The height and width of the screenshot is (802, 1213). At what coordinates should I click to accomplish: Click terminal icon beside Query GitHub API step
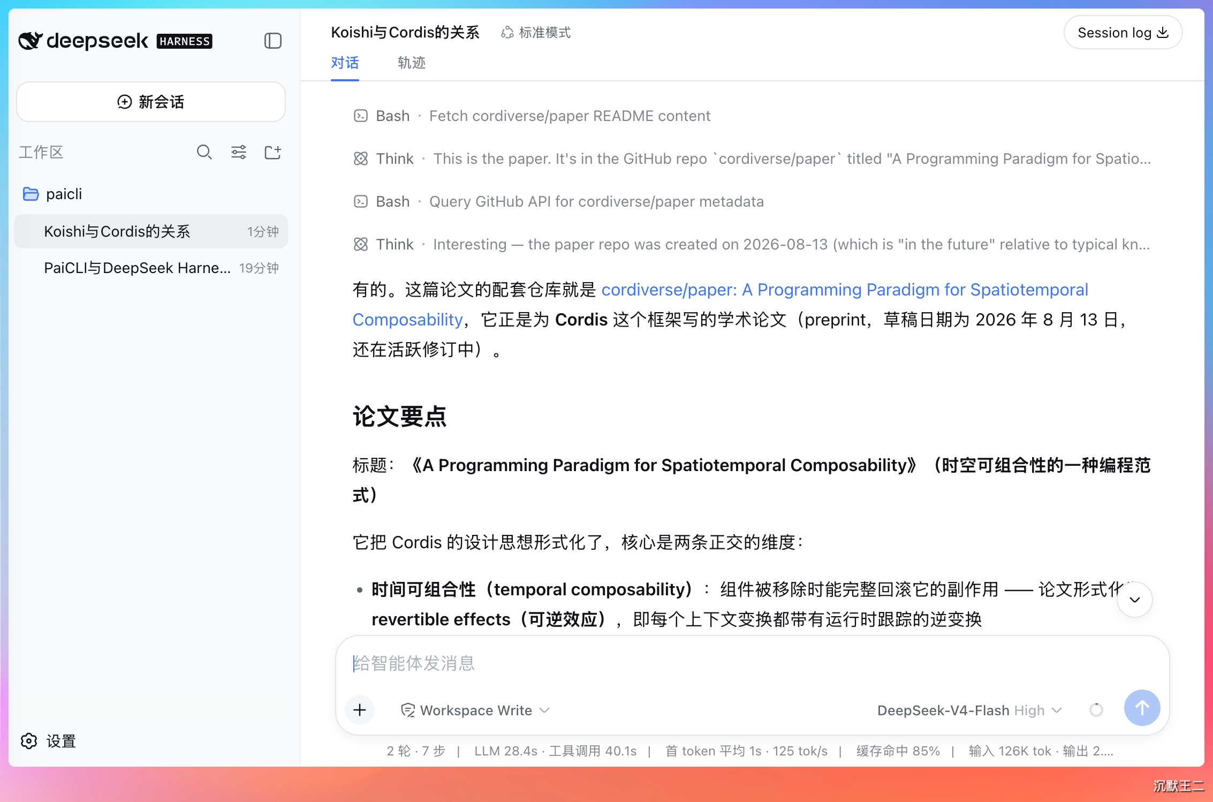pyautogui.click(x=361, y=201)
